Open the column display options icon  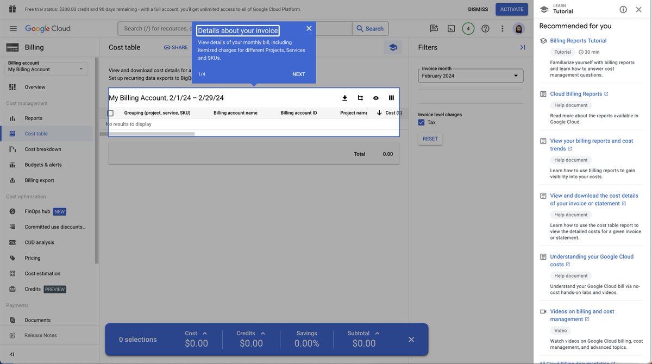[x=391, y=98]
